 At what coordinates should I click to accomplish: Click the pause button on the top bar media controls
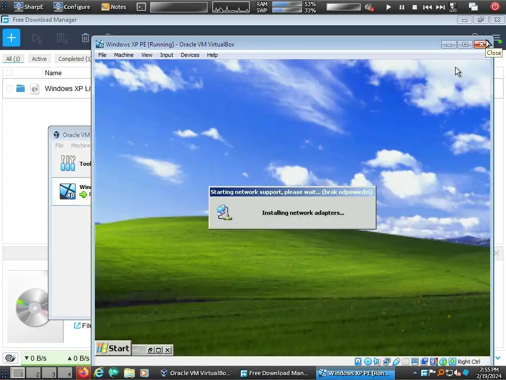pos(402,7)
